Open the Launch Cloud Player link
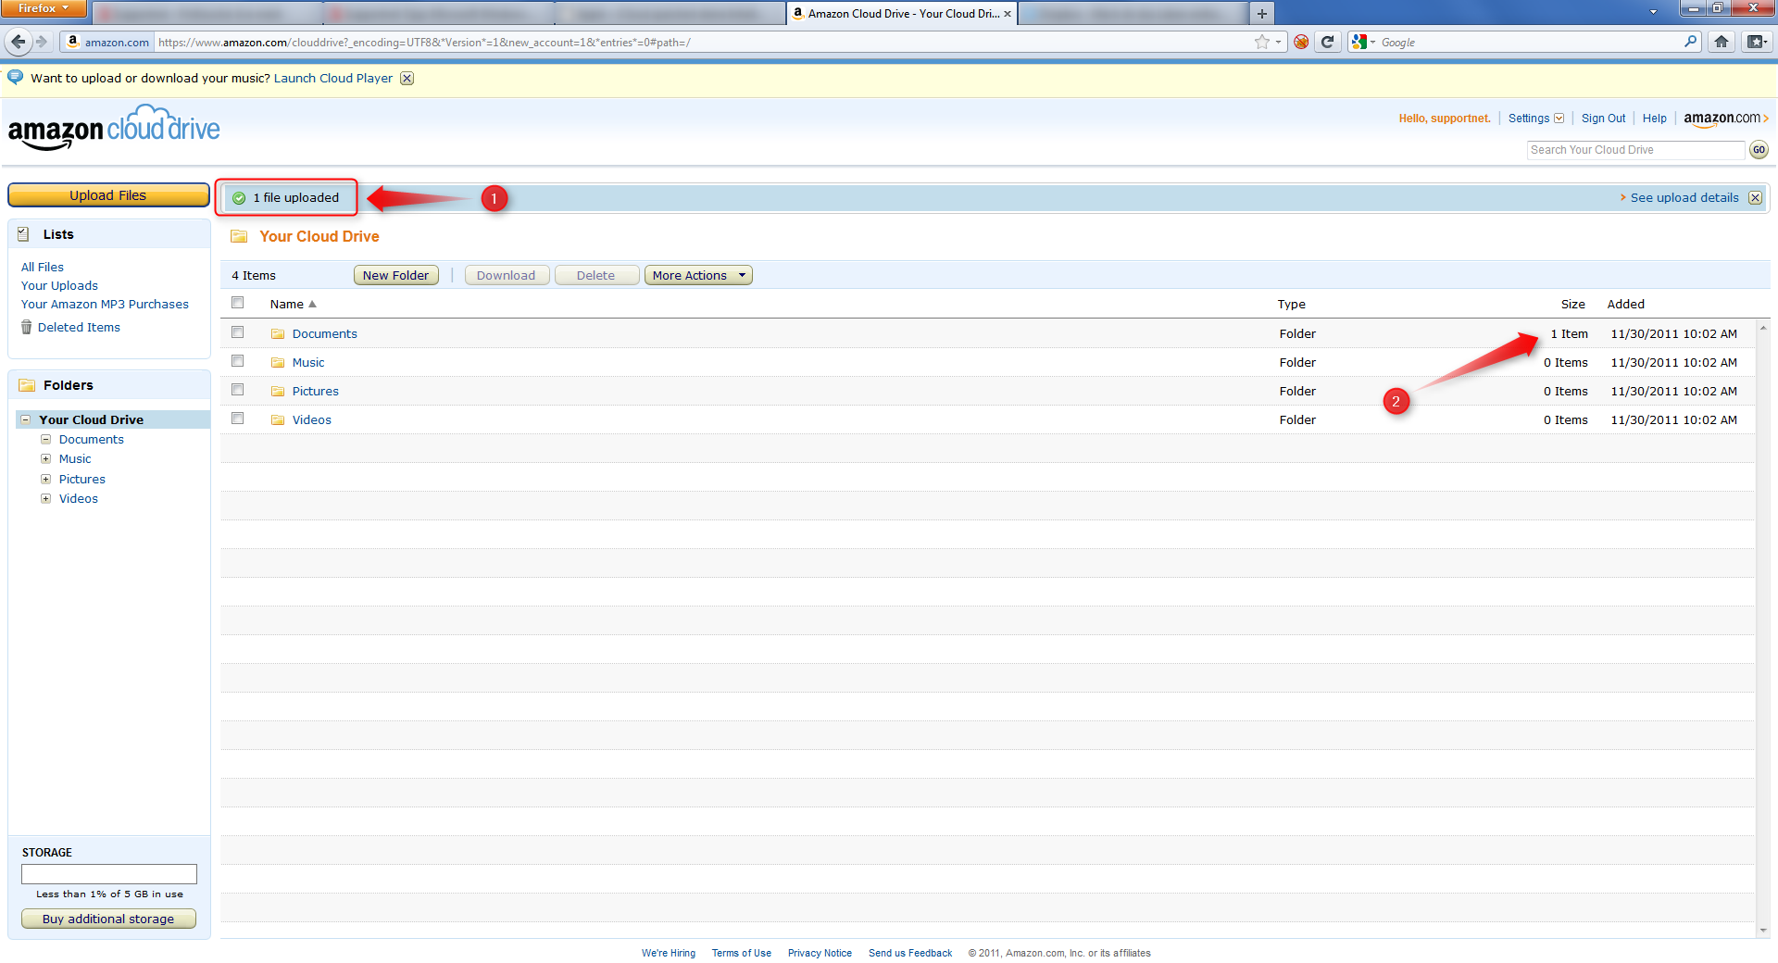 click(332, 78)
